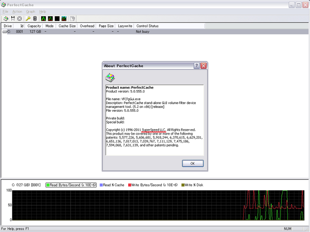The image size is (310, 232).
Task: Minimize the PerfectCache main window
Action: 292,5
